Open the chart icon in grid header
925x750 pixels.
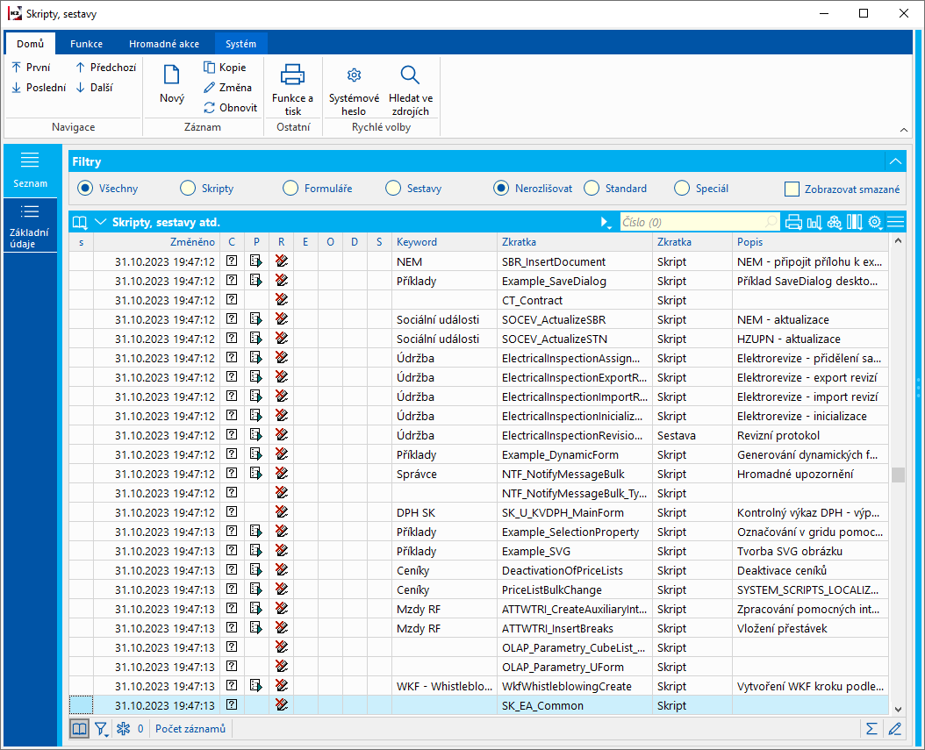pyautogui.click(x=814, y=222)
